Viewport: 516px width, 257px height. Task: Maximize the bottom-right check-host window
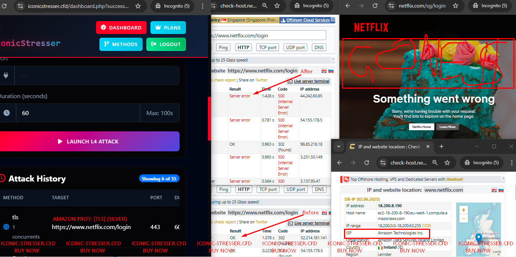[x=494, y=146]
